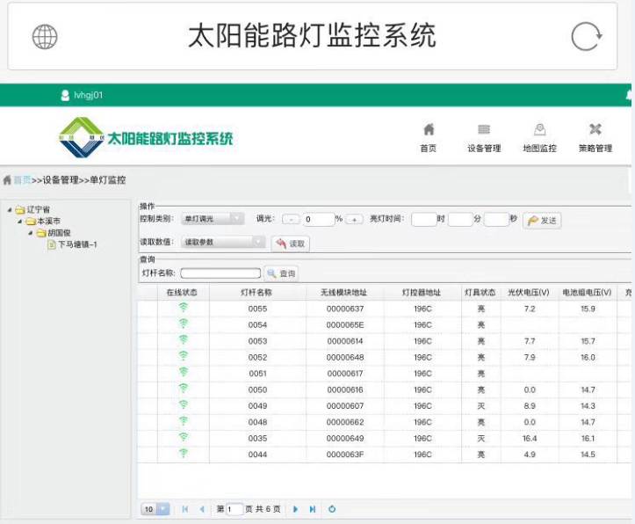Collapse the 胡国俊 tree node
Viewport: 635px width, 524px height.
(x=31, y=233)
